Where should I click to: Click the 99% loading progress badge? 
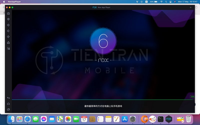(192, 97)
